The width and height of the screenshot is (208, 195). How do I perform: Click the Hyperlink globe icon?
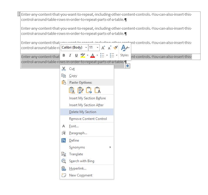click(x=64, y=168)
